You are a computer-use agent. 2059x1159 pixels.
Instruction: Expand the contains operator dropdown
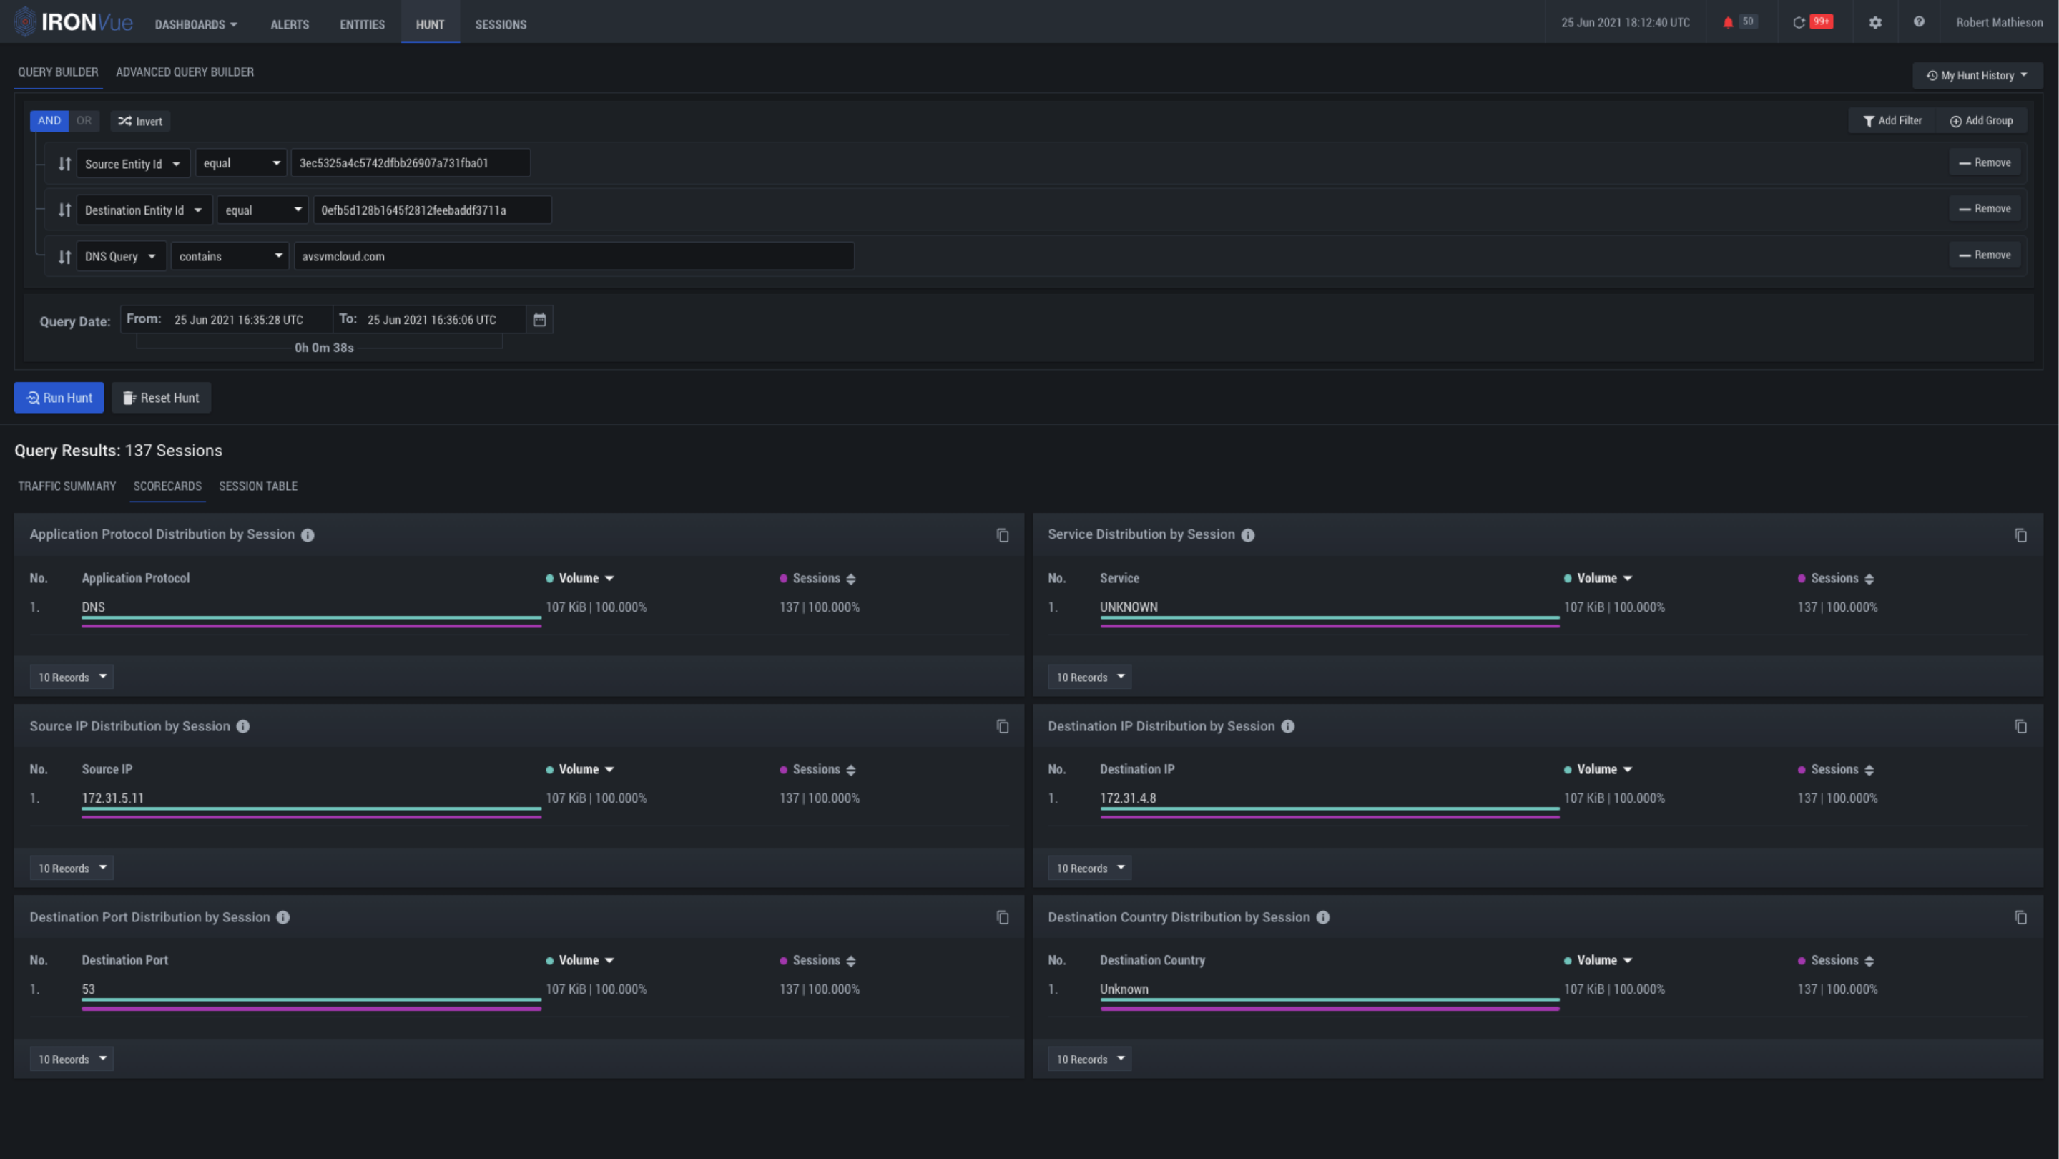(x=230, y=257)
